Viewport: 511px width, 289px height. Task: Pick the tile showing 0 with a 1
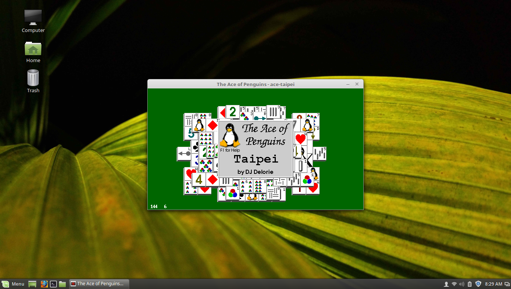point(301,166)
